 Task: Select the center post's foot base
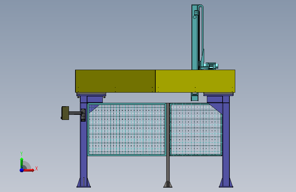pos(168,184)
